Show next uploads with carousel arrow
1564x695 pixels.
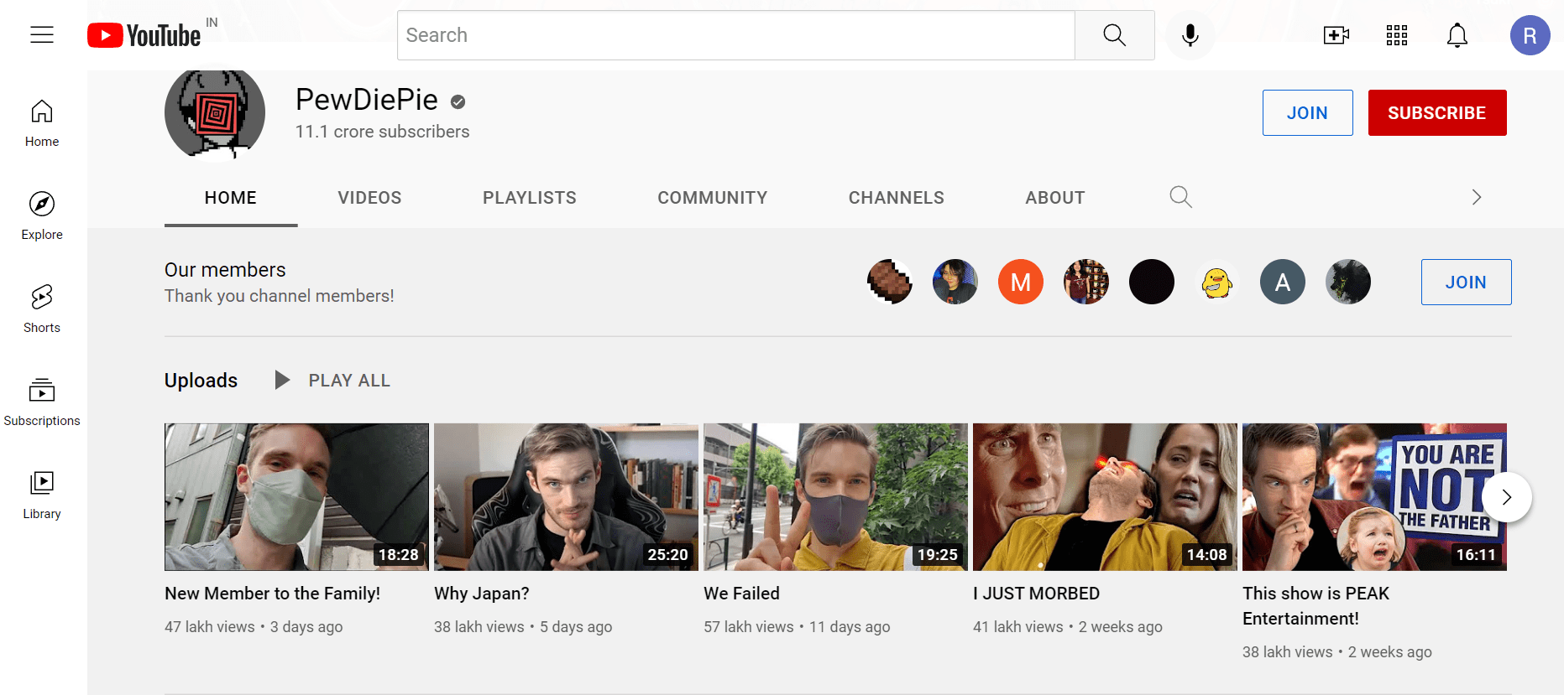tap(1506, 497)
